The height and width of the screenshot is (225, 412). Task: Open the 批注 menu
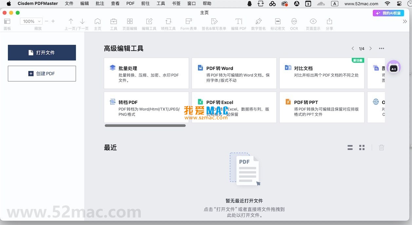100,4
